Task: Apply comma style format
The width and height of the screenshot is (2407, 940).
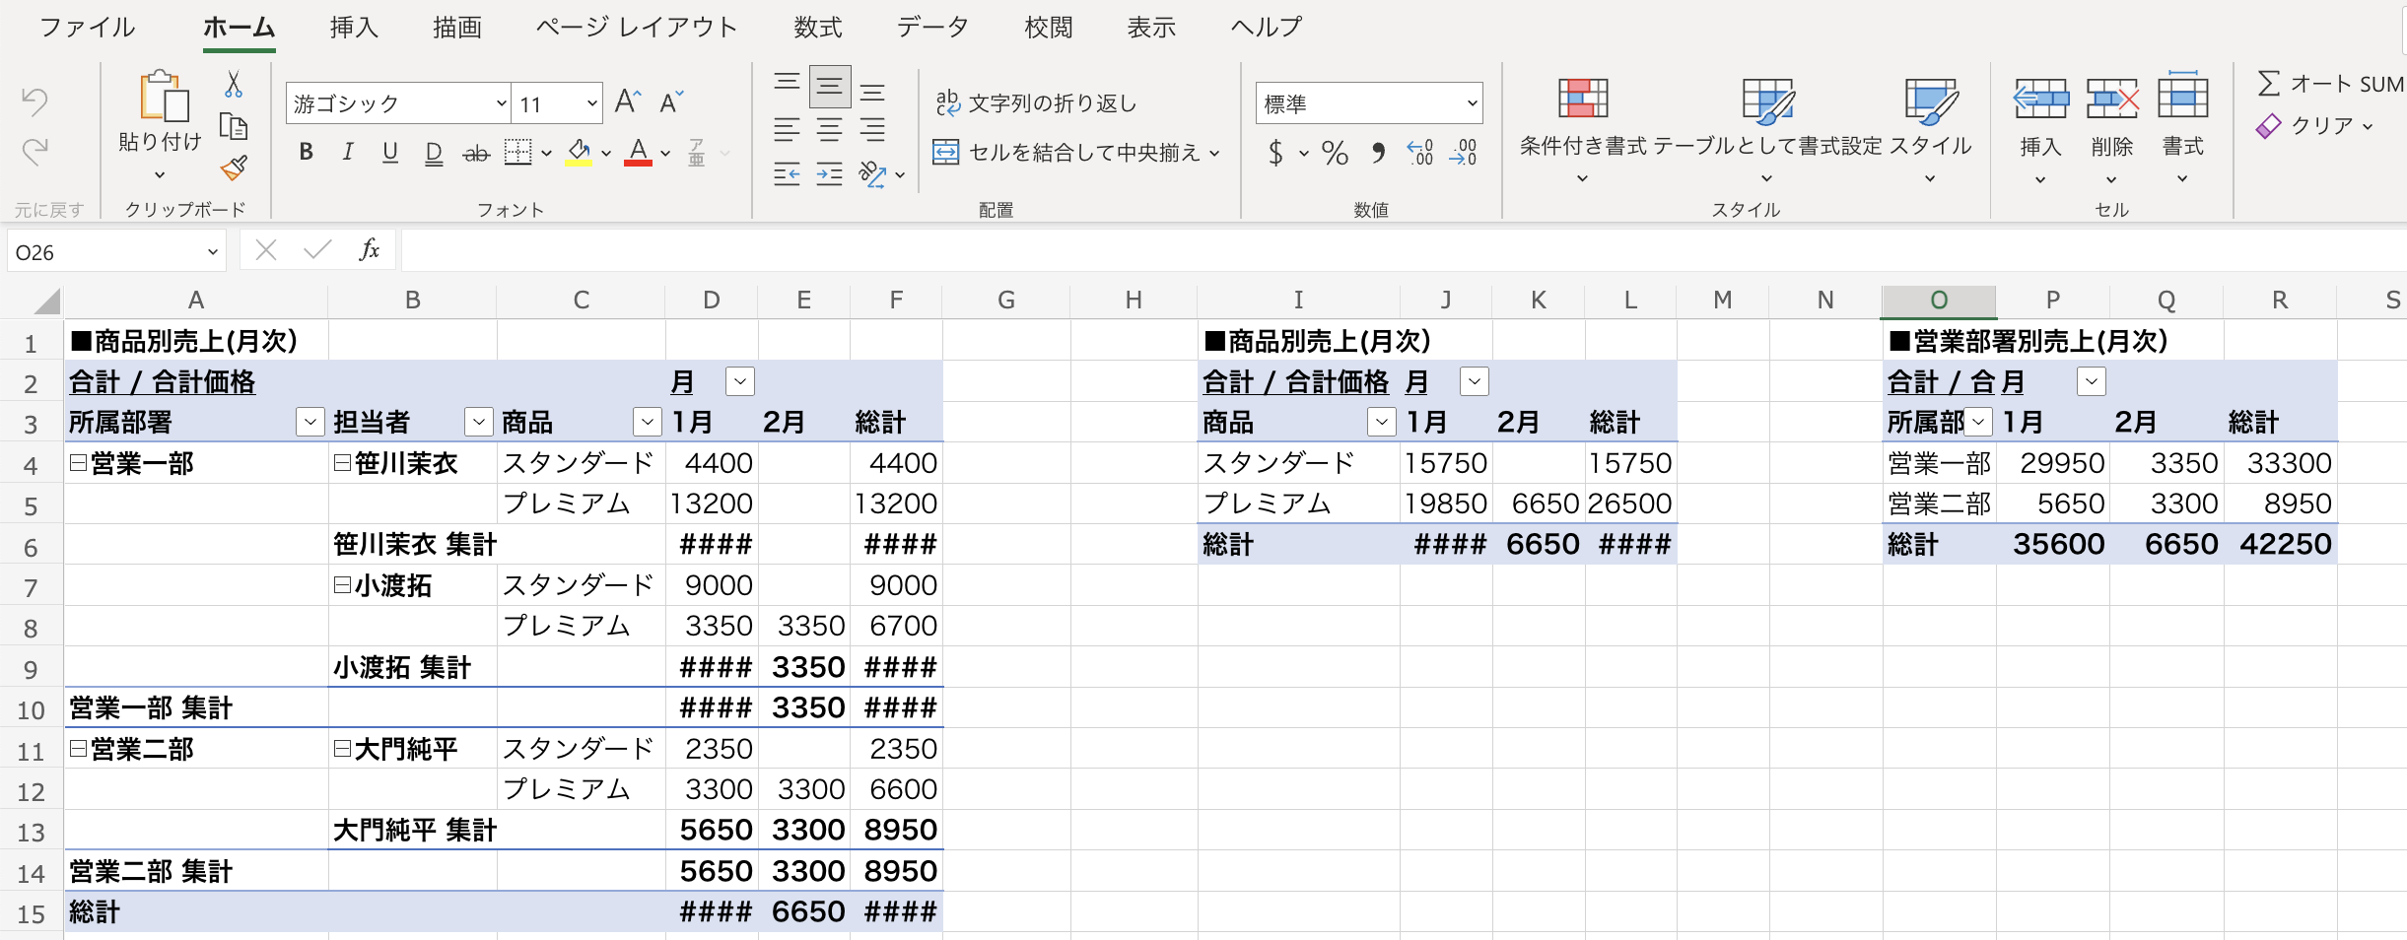Action: 1378,153
